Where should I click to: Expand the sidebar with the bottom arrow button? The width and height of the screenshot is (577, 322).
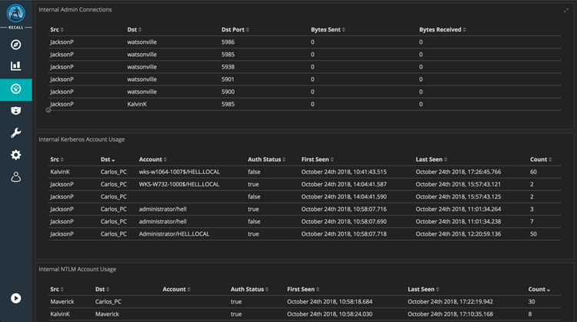[15, 298]
